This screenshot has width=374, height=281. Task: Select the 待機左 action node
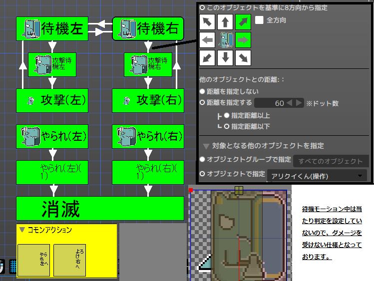(52, 28)
